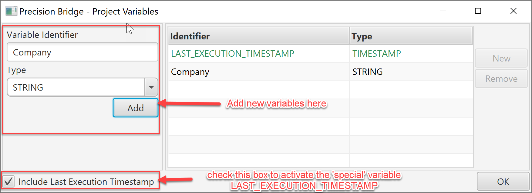Click the Precision Bridge app icon in the title bar
This screenshot has height=193, width=532.
[x=11, y=11]
